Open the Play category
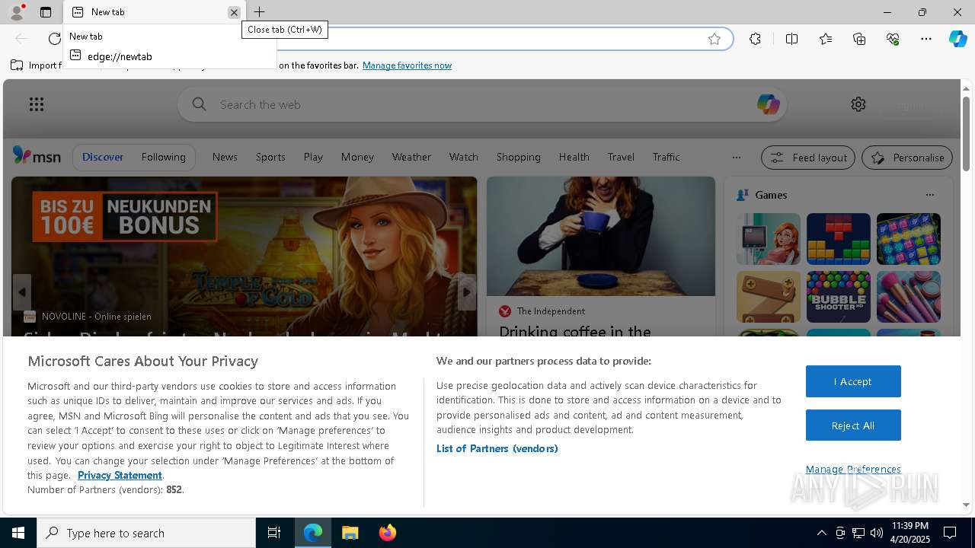The width and height of the screenshot is (975, 548). 313,157
